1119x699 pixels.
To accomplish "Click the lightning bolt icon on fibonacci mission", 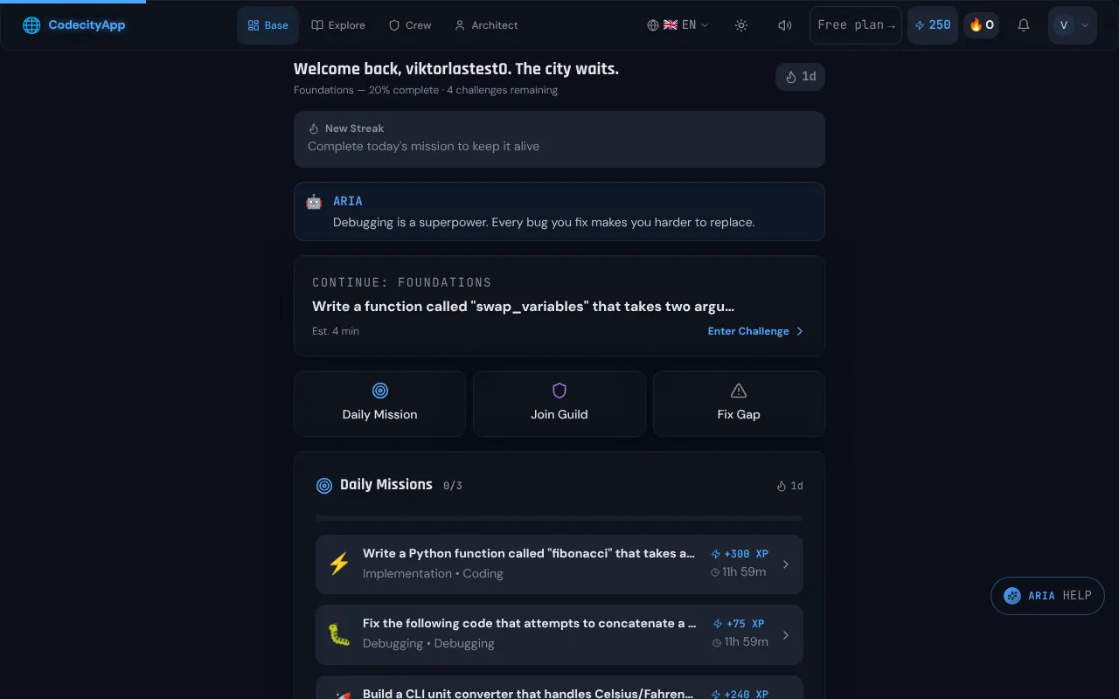I will click(x=339, y=564).
